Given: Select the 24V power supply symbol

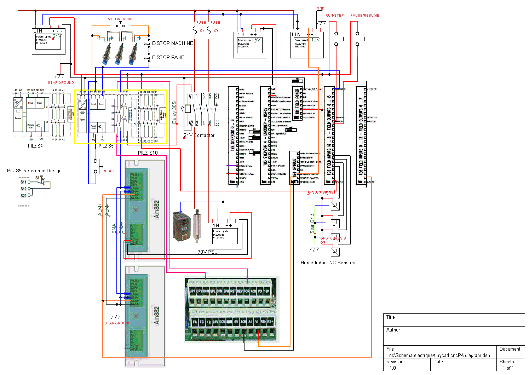Looking at the screenshot, I should point(48,42).
